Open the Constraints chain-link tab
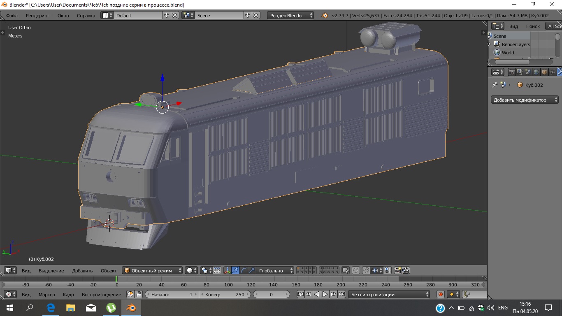The width and height of the screenshot is (562, 316). [x=553, y=72]
